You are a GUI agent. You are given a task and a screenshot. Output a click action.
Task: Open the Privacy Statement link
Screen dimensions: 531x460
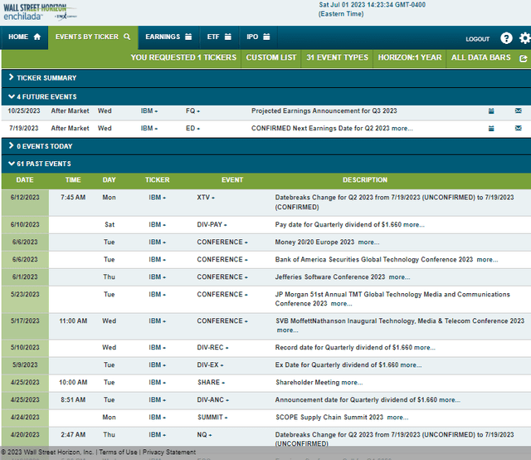point(169,453)
